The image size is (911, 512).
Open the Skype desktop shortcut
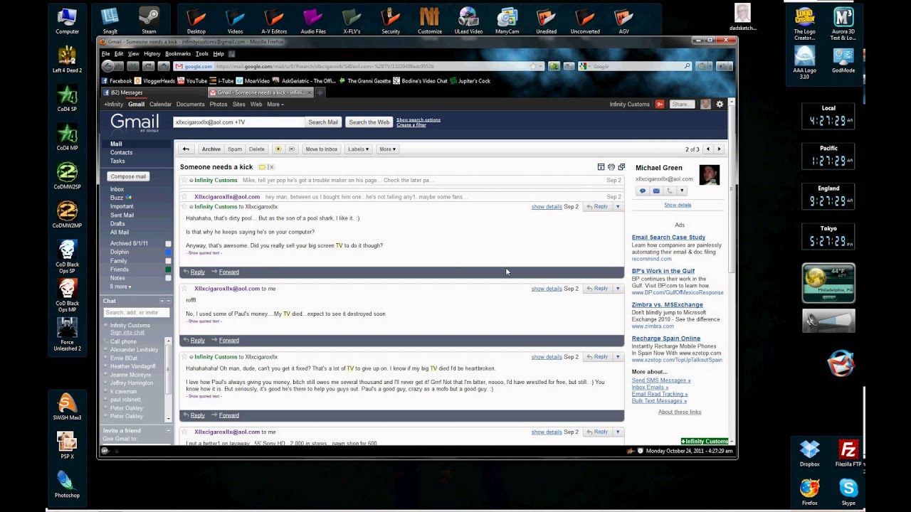coord(848,491)
